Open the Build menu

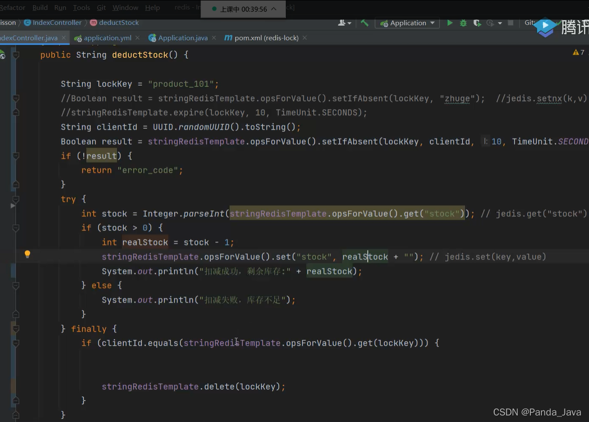(x=40, y=8)
